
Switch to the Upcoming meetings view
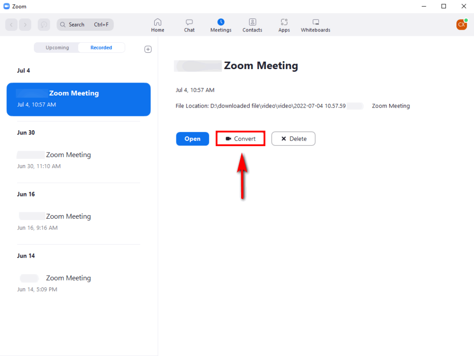pyautogui.click(x=56, y=47)
